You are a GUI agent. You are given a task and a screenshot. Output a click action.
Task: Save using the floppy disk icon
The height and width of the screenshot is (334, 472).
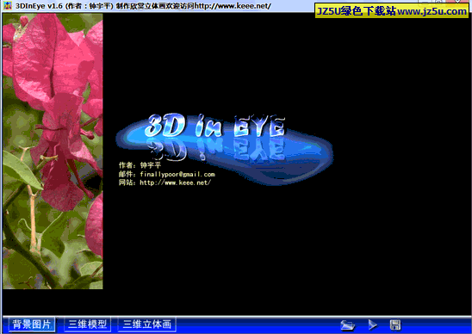click(x=395, y=325)
